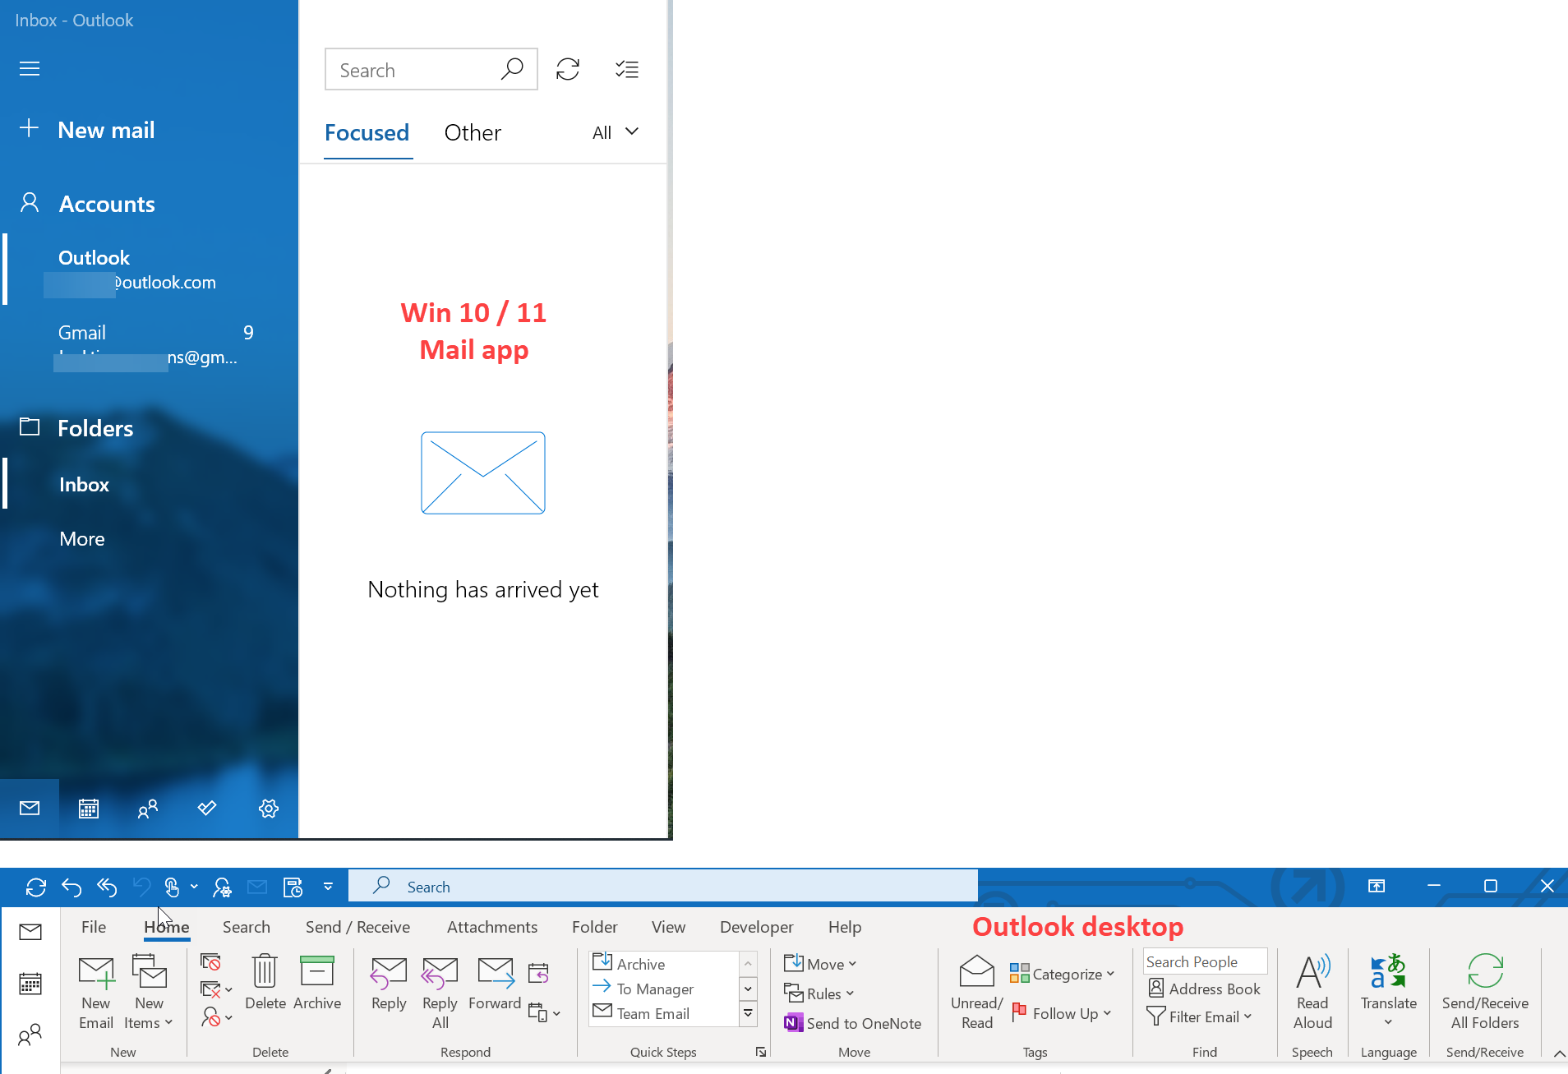Open the Follow Up dropdown

coord(1062,1013)
